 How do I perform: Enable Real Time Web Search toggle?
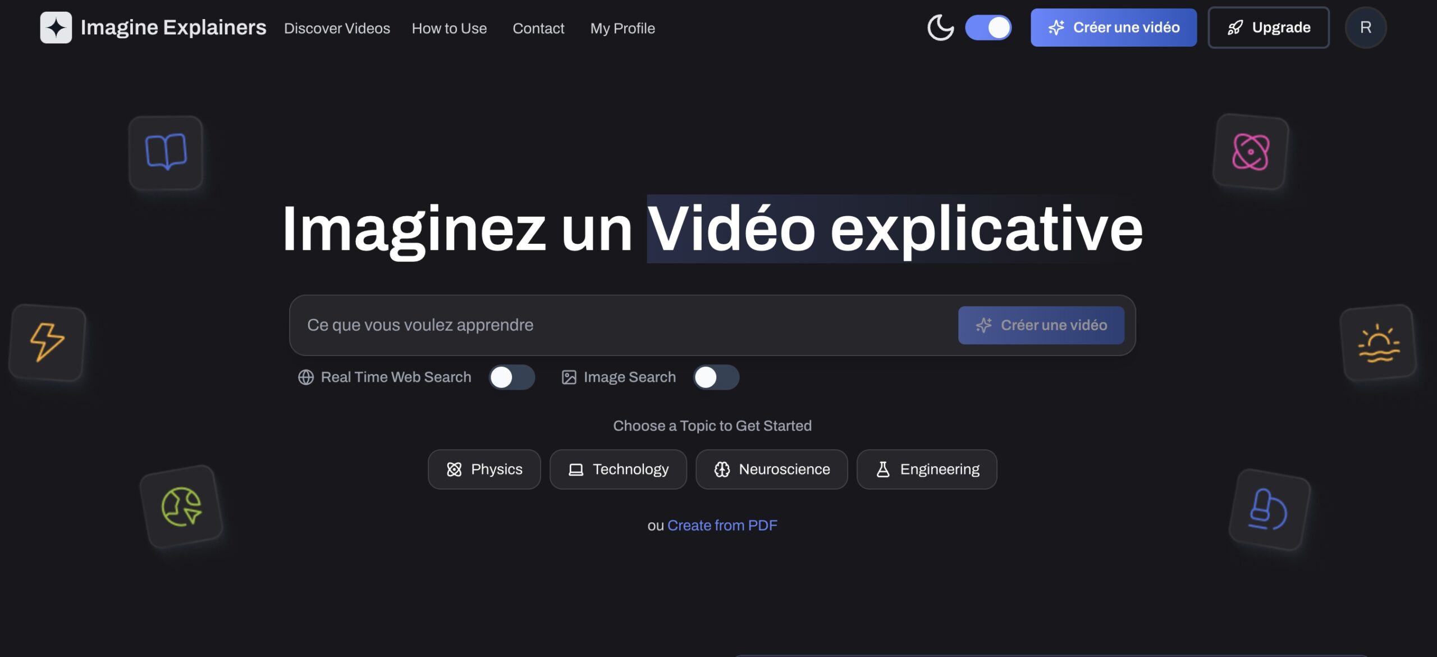tap(511, 377)
